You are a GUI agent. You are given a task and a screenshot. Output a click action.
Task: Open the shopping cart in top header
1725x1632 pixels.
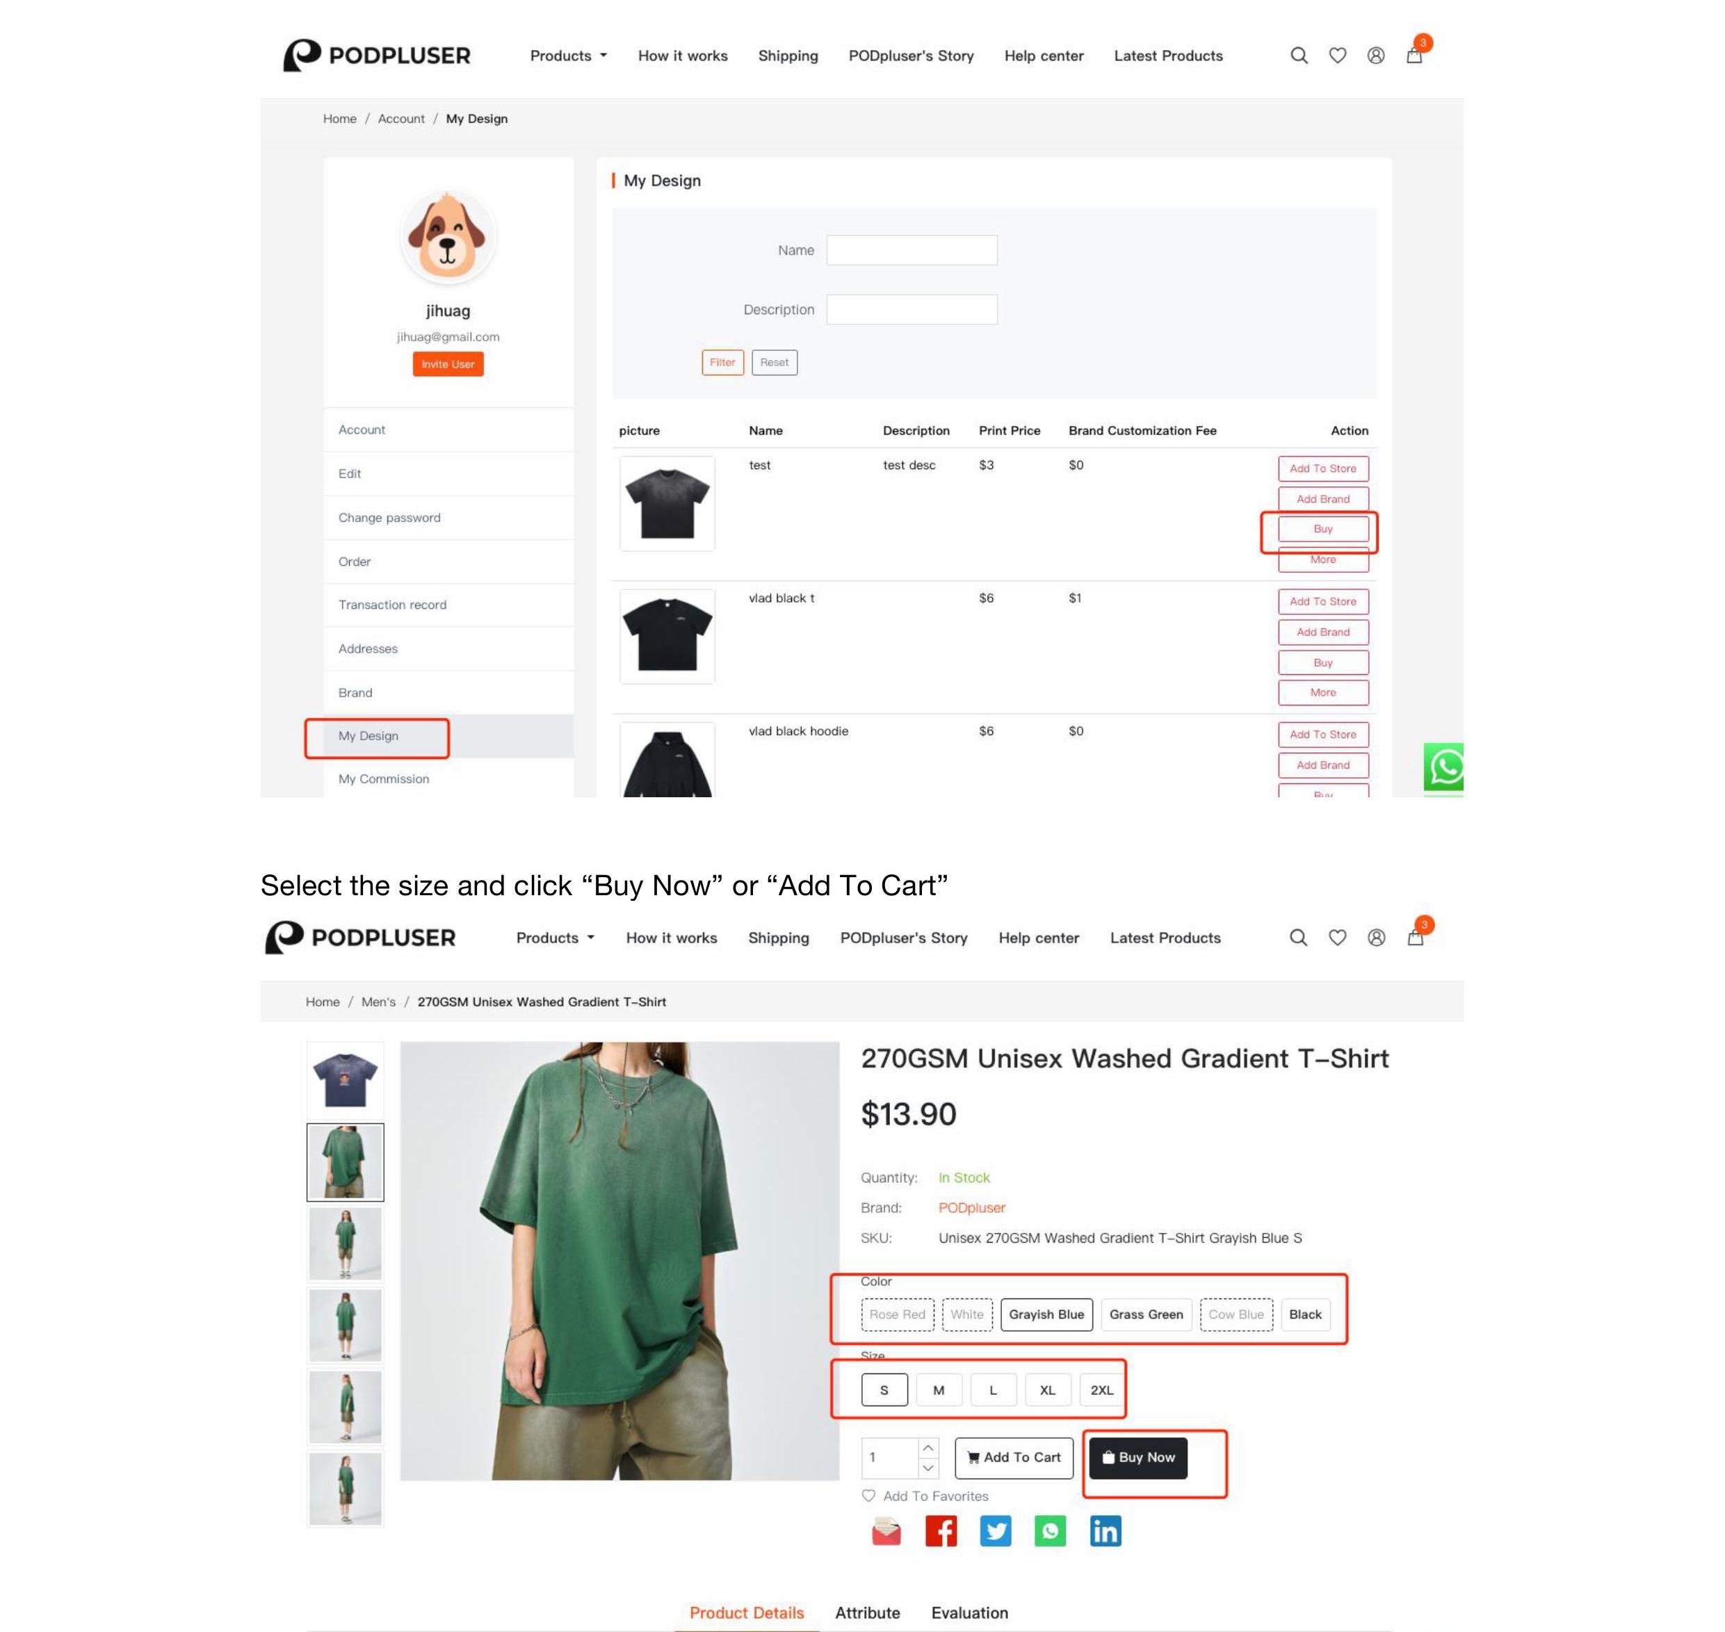[x=1415, y=56]
